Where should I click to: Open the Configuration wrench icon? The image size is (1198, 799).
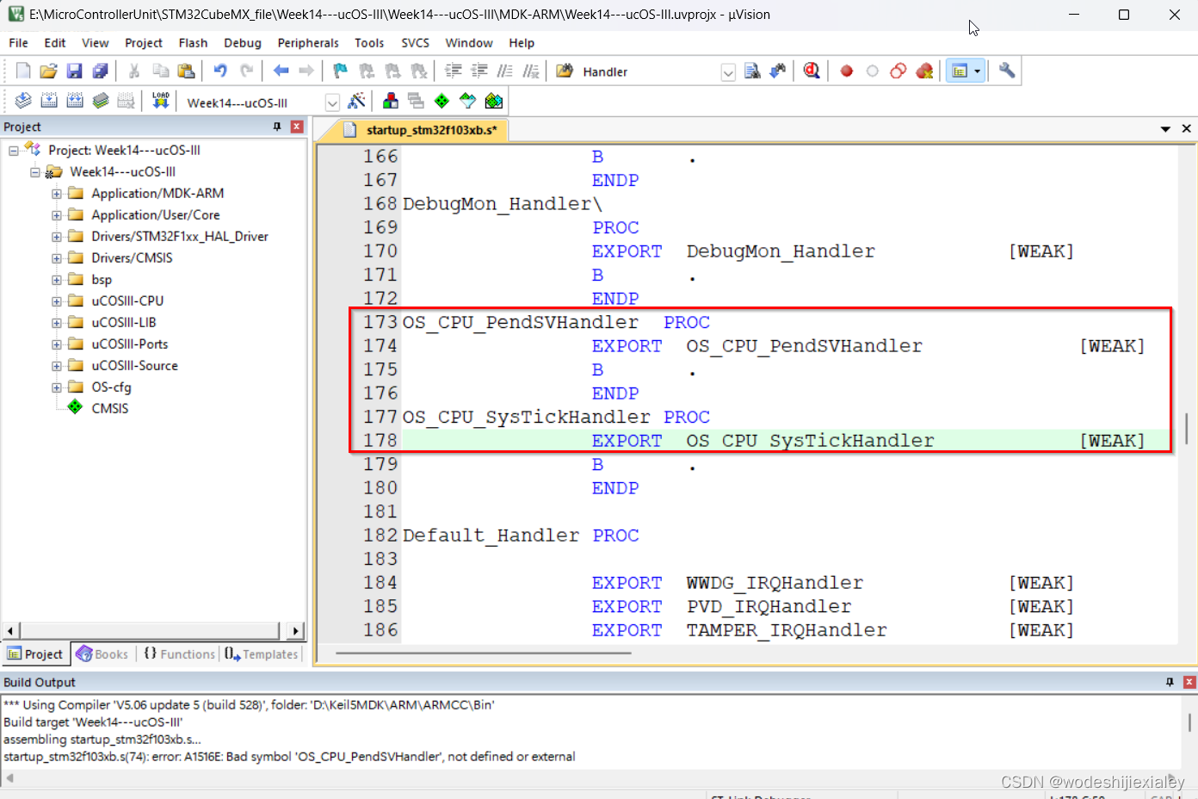pyautogui.click(x=1007, y=71)
